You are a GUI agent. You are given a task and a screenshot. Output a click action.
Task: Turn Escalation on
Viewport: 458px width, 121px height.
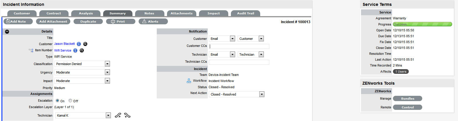57,101
